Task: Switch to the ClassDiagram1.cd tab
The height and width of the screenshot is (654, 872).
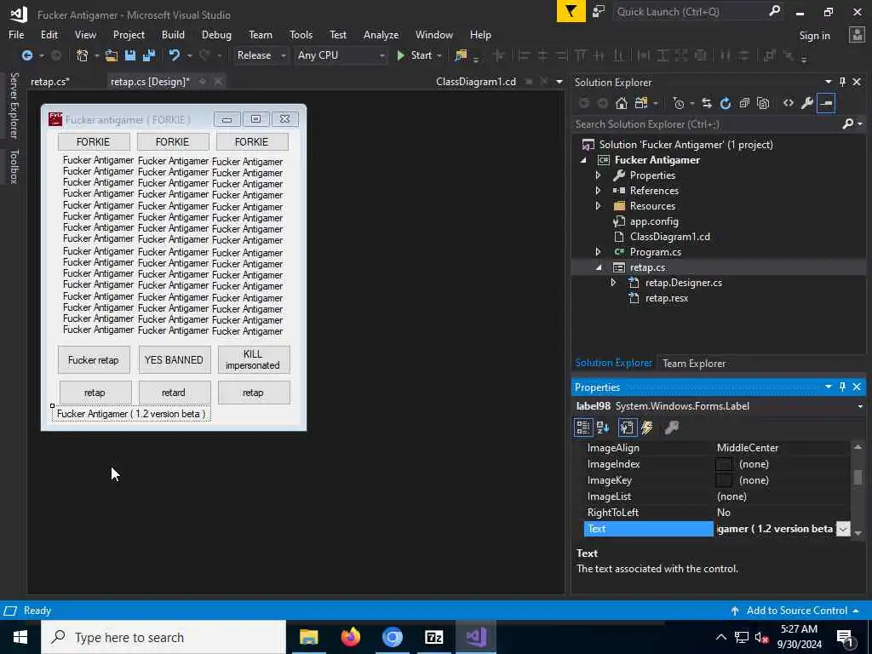Action: (x=476, y=82)
